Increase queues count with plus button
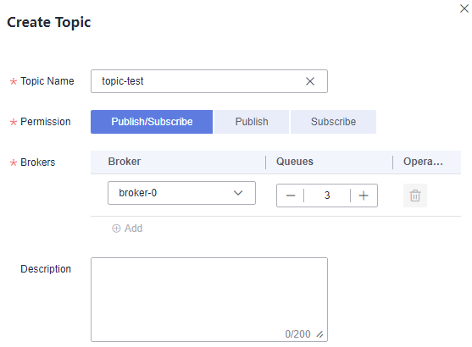The height and width of the screenshot is (347, 472). tap(364, 196)
